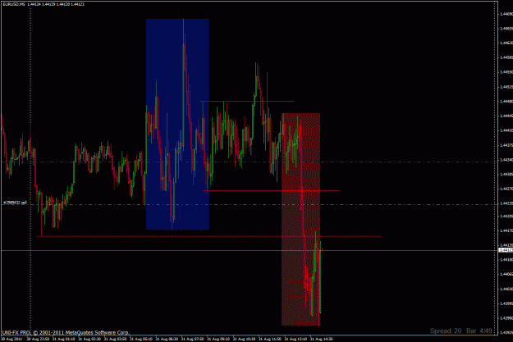The height and width of the screenshot is (342, 513).
Task: Click the 31 Aug 10:30 time label
Action: (x=244, y=339)
